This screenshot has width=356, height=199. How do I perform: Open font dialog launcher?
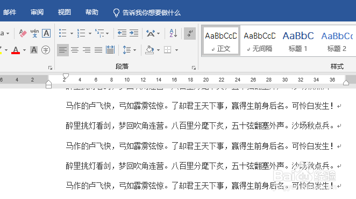pyautogui.click(x=50, y=68)
